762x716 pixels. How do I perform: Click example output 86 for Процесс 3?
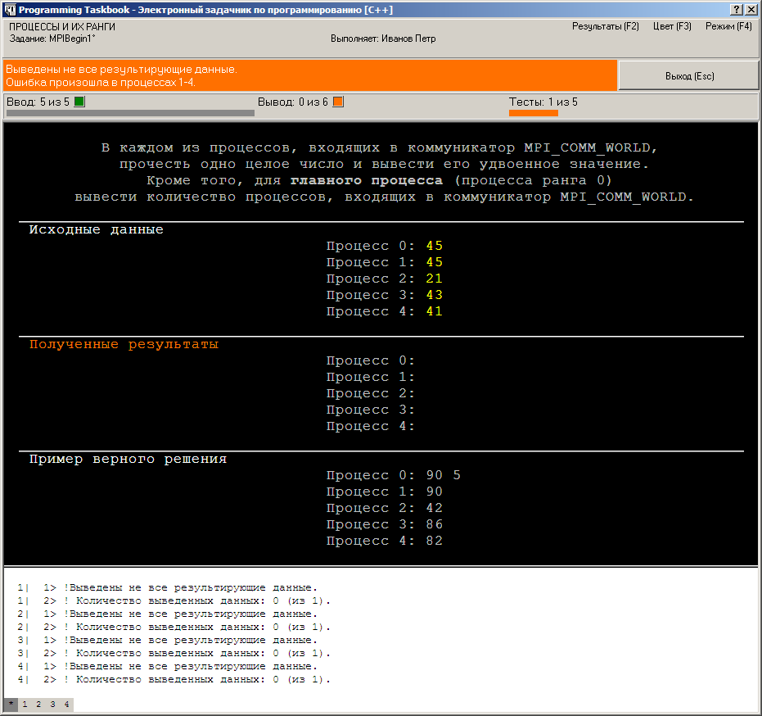pos(434,524)
